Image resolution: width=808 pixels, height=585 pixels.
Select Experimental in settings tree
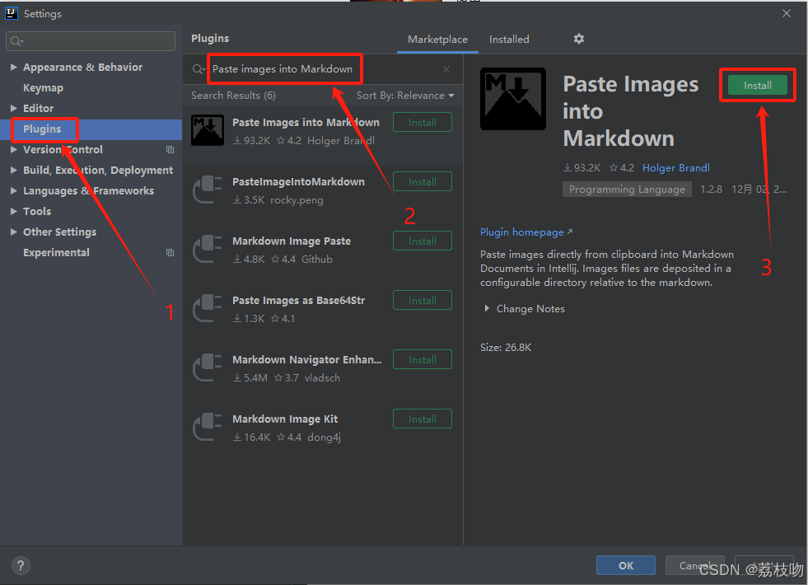click(56, 253)
